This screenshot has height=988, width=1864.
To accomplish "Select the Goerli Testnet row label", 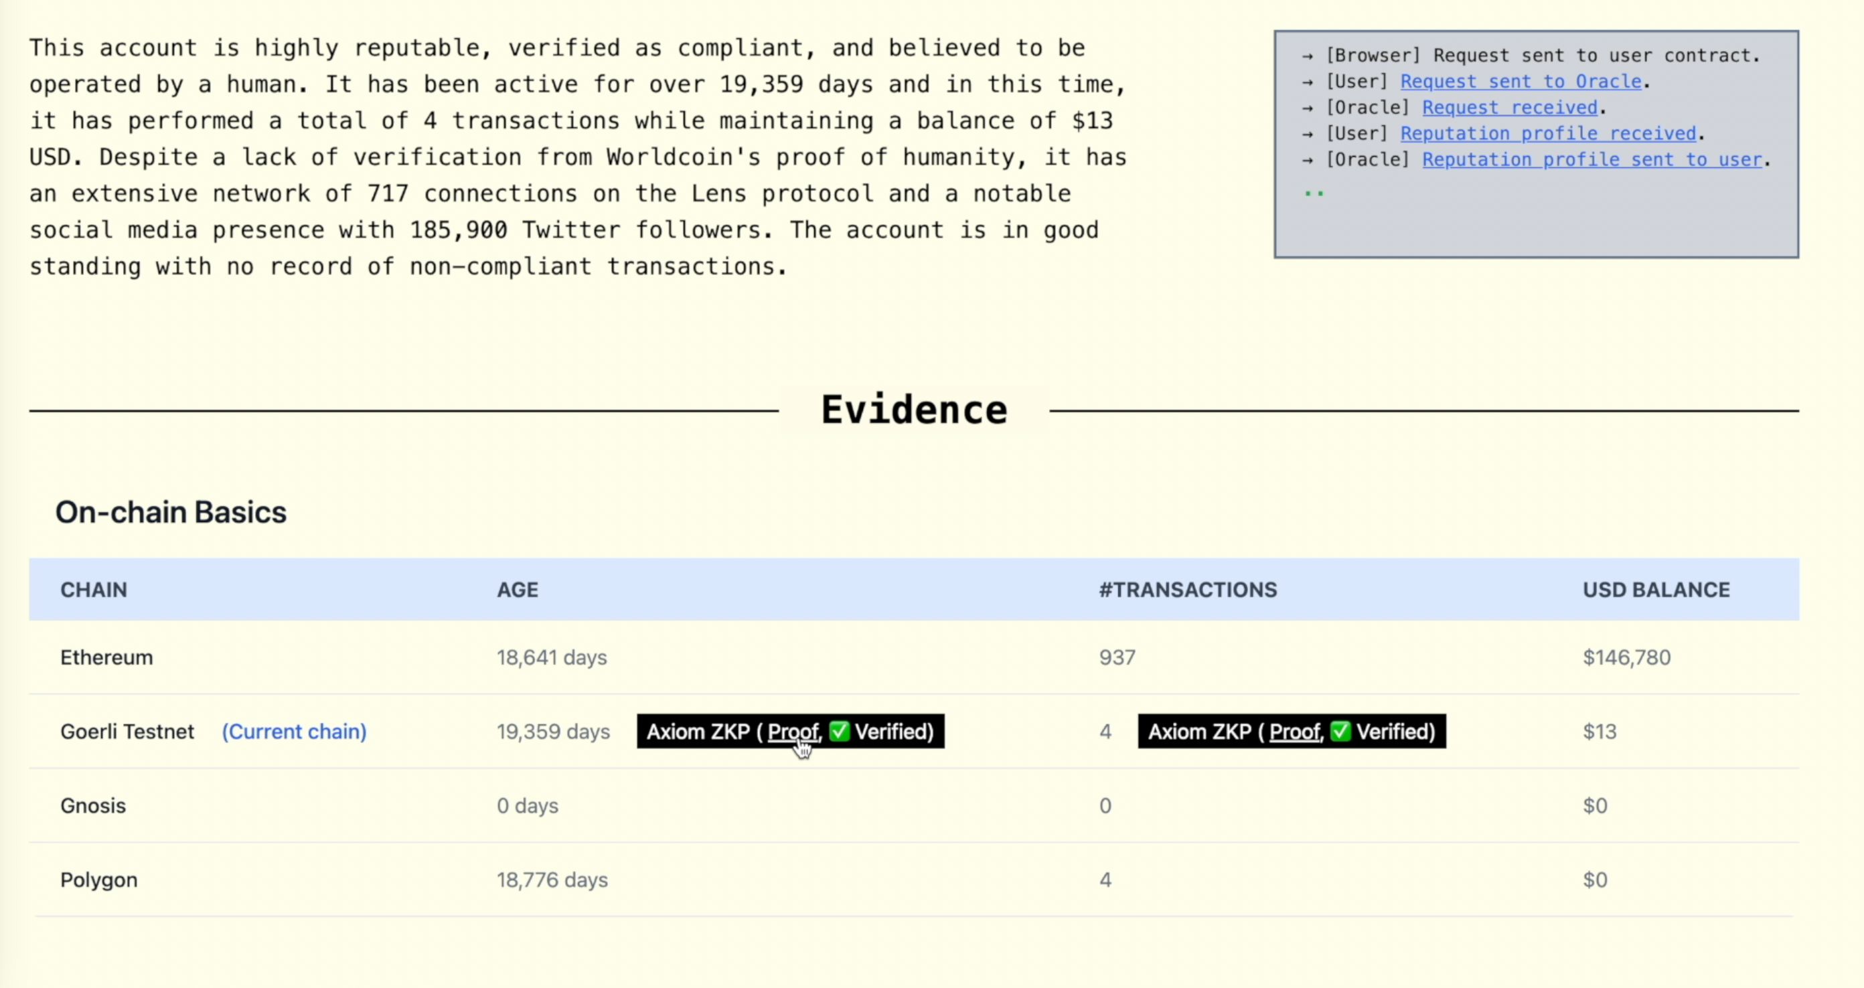I will pyautogui.click(x=127, y=731).
